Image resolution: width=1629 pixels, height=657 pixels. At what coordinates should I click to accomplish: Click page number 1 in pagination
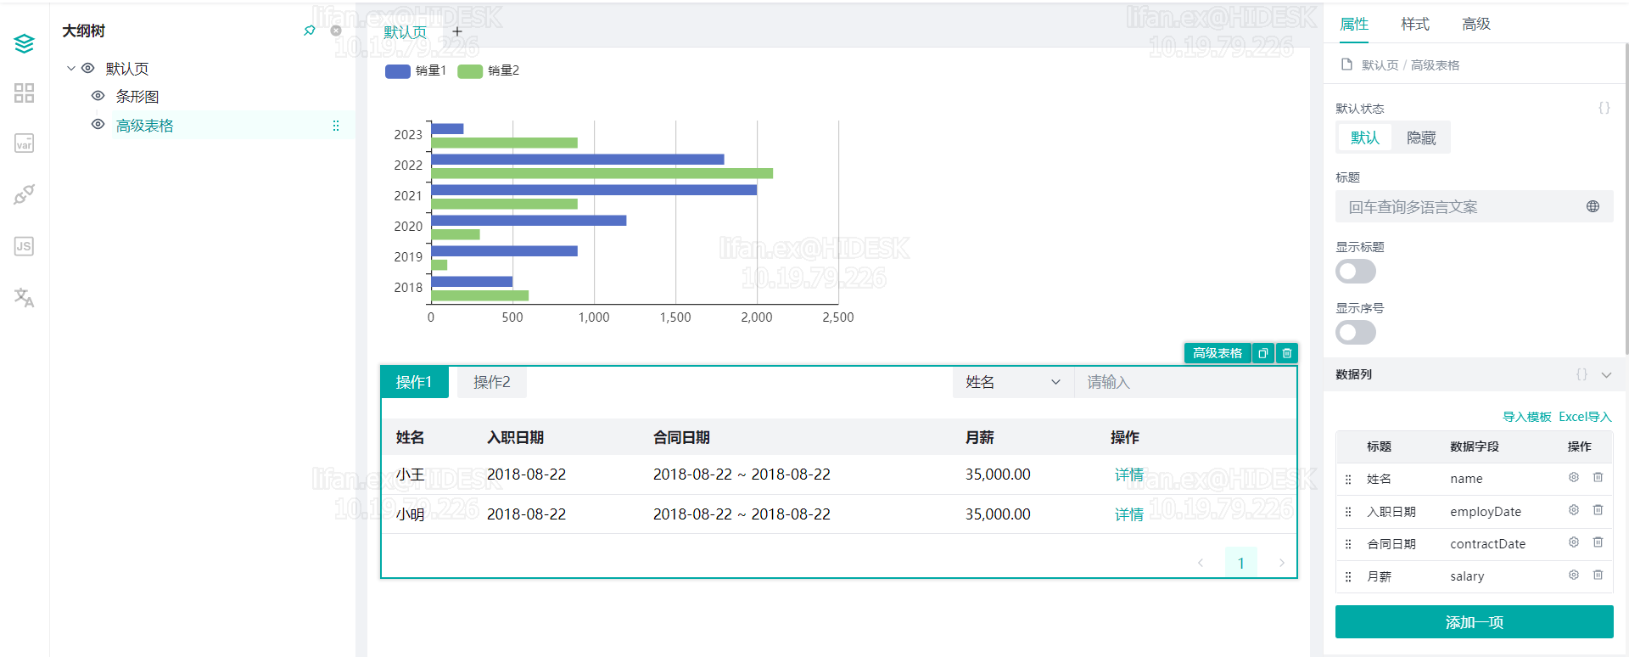point(1241,563)
